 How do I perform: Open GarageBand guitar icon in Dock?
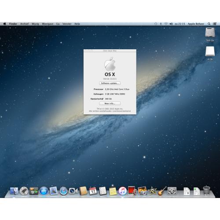pos(162,191)
